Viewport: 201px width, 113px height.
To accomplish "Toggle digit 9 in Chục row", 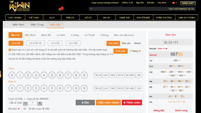I will (x=84, y=75).
